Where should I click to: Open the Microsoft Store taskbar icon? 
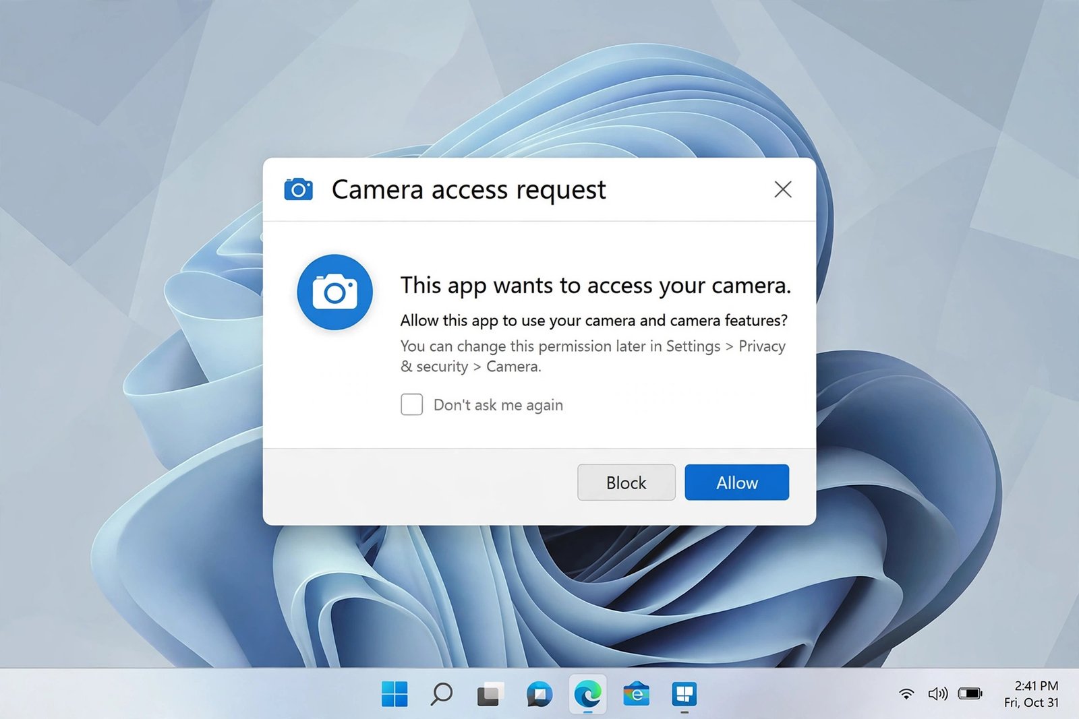[684, 694]
